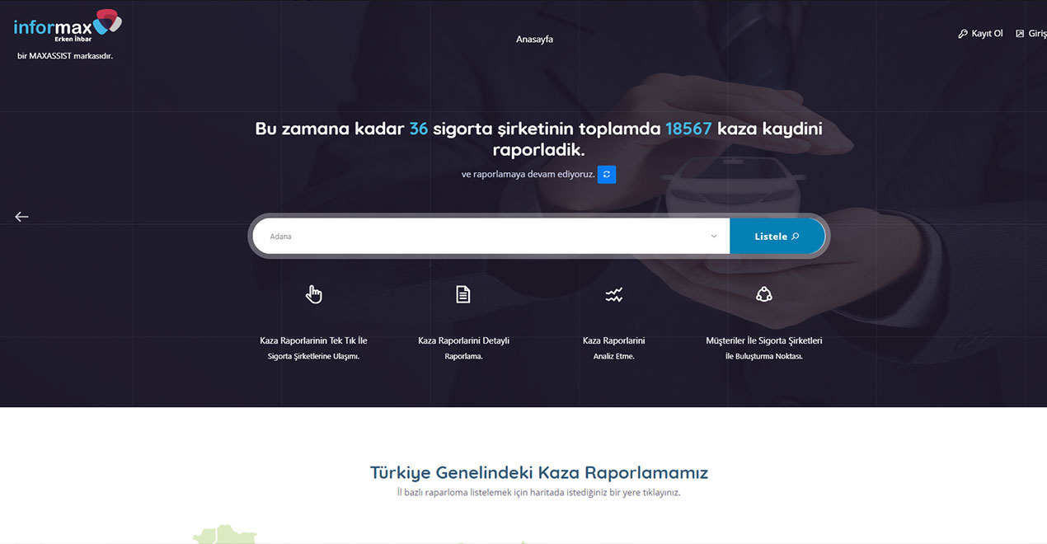This screenshot has height=544, width=1047.
Task: Click 'Kaza Raporlarinin Tek Tık İle' text
Action: coord(313,340)
